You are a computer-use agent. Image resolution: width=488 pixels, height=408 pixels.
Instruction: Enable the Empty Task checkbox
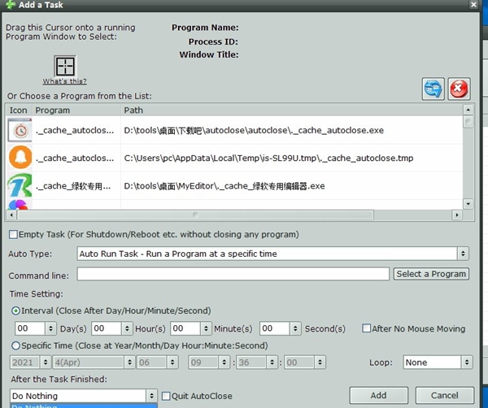click(13, 234)
